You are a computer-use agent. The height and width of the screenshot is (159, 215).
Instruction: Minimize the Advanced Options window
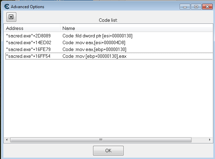coord(185,7)
